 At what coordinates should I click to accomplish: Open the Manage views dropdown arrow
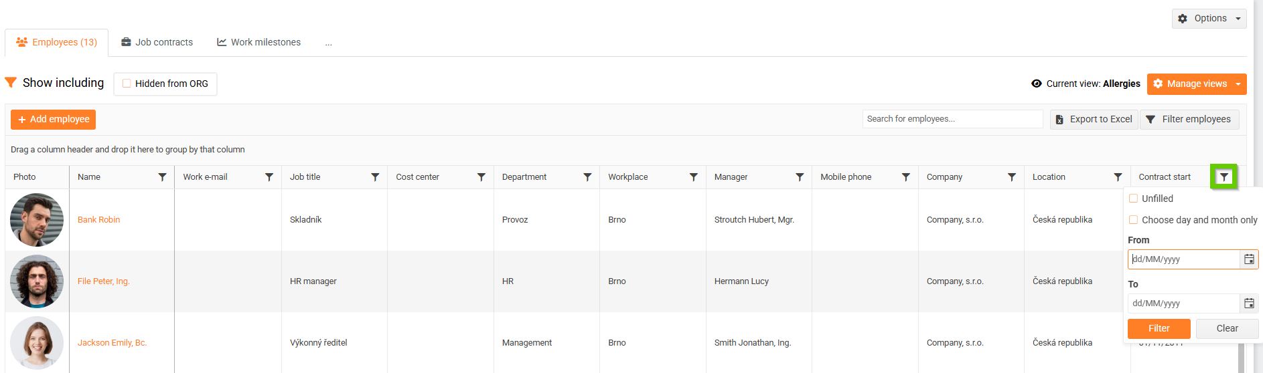1238,84
